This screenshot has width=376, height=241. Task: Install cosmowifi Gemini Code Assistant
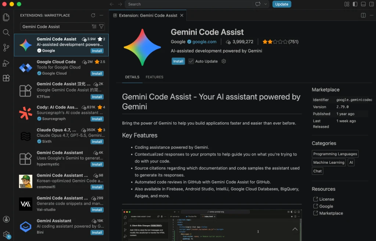(x=97, y=187)
